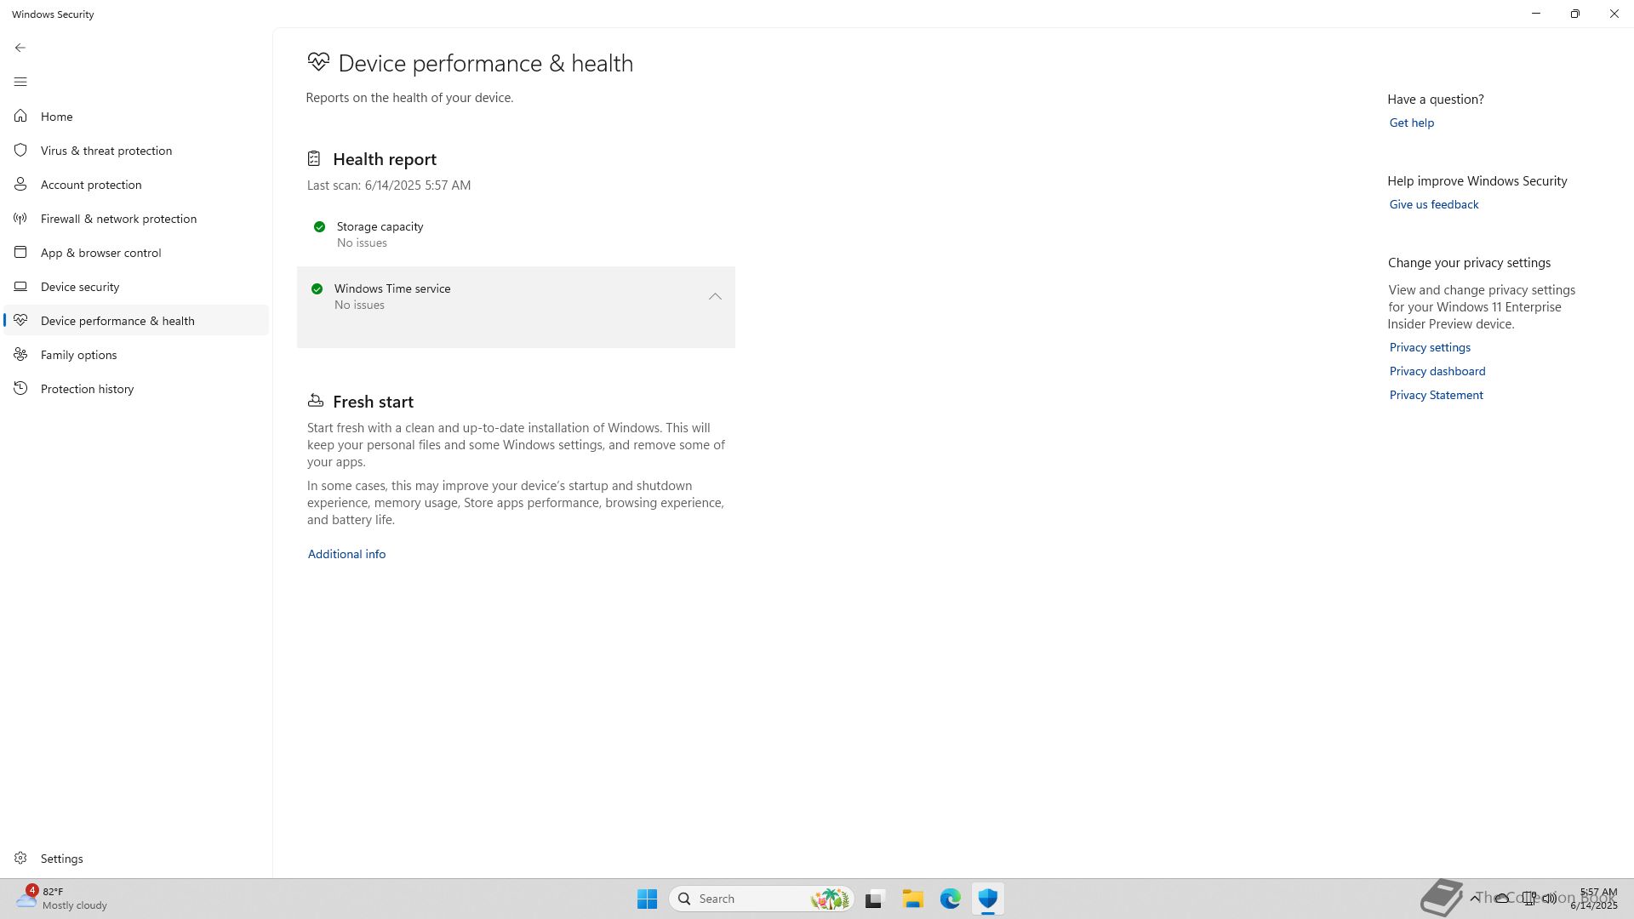Collapse Windows Time service chevron
The image size is (1634, 919).
tap(715, 297)
